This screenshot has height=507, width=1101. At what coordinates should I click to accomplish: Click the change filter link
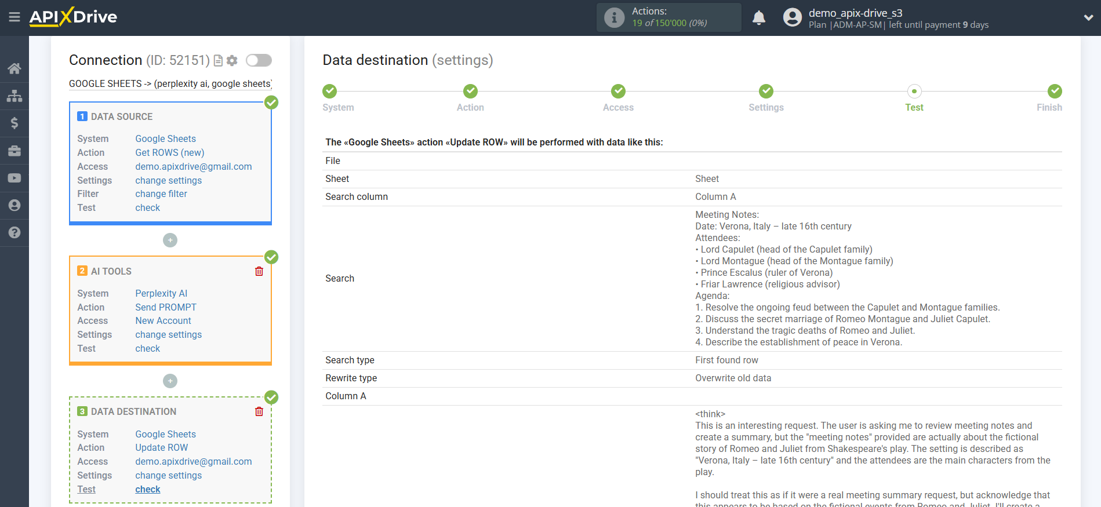tap(161, 194)
